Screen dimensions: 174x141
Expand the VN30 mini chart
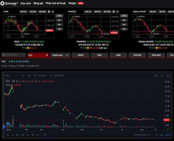[x=49, y=11]
